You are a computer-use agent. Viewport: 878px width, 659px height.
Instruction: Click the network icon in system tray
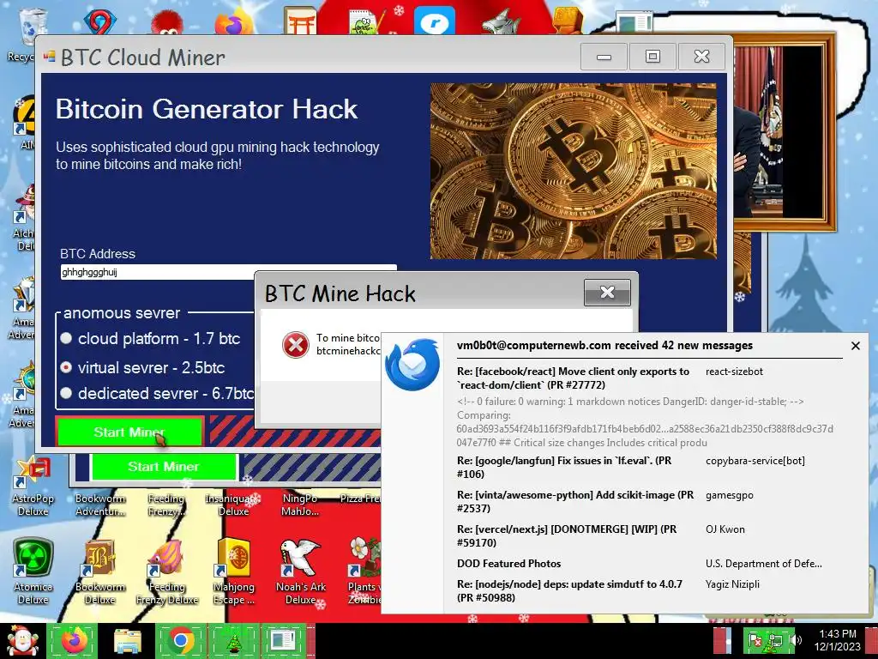pyautogui.click(x=776, y=640)
